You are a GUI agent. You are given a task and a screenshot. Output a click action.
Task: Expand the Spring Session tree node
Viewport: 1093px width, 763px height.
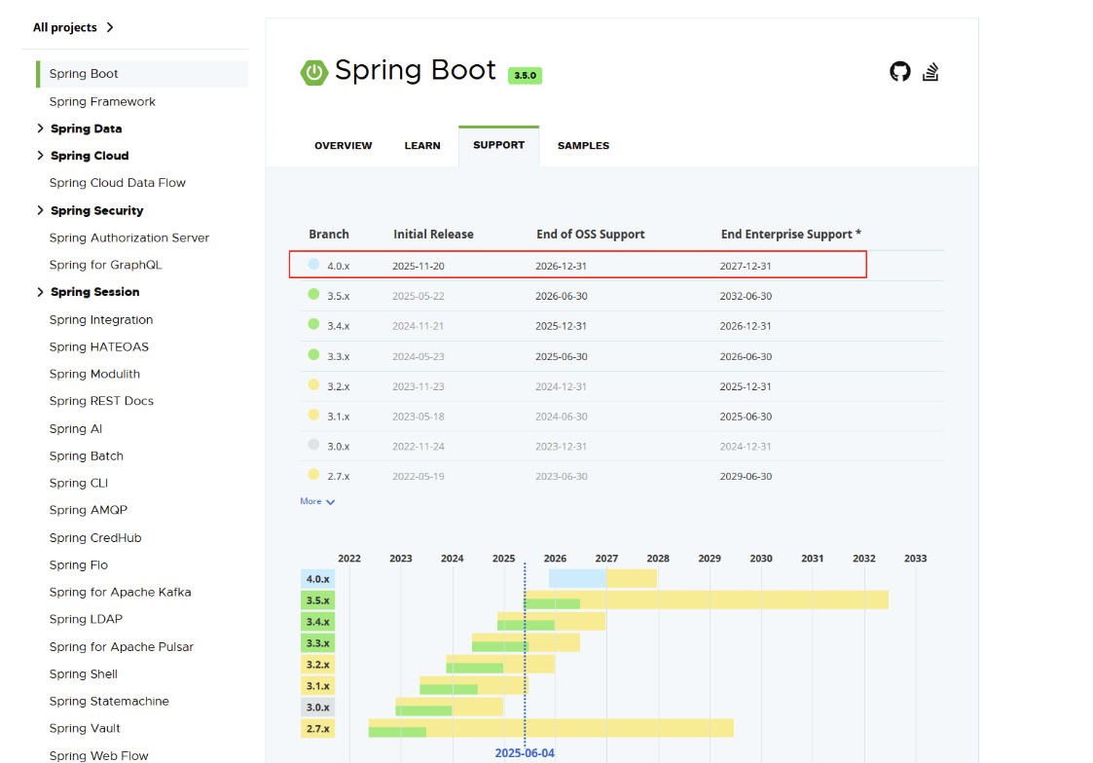41,292
